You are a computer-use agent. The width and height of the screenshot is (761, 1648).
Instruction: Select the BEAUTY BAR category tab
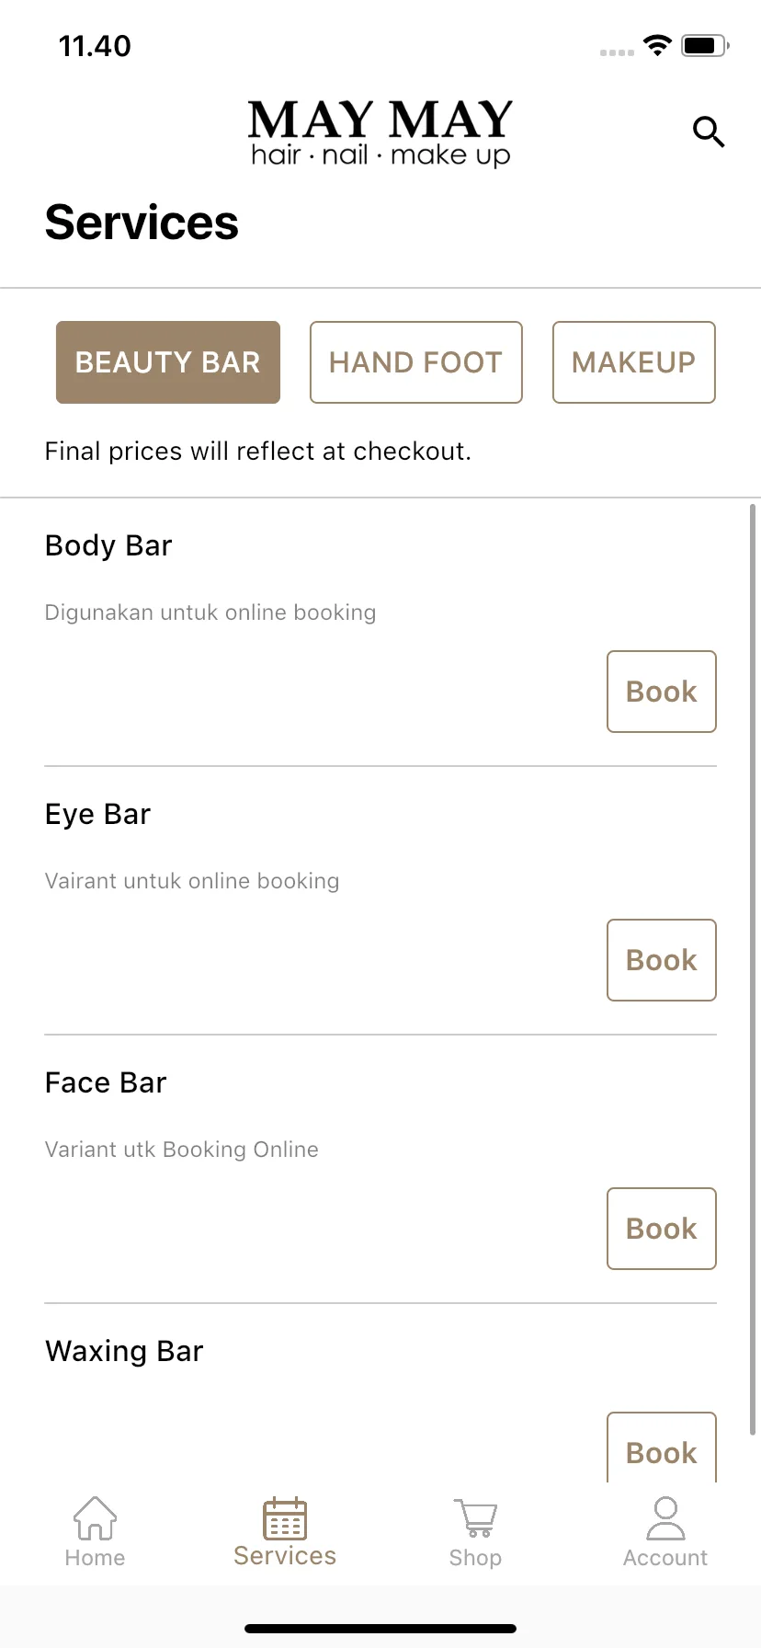[x=168, y=362]
